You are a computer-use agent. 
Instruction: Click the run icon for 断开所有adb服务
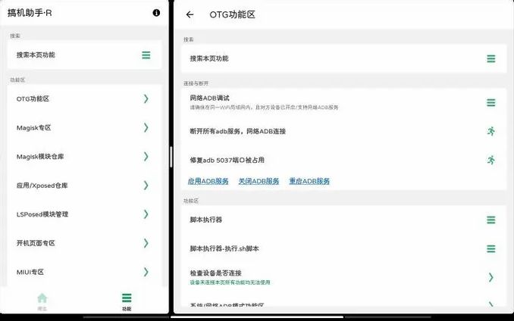pos(490,131)
